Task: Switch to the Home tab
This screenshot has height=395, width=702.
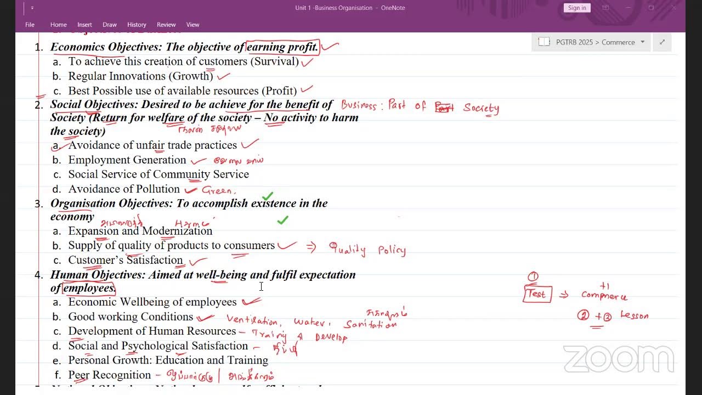Action: 58,25
